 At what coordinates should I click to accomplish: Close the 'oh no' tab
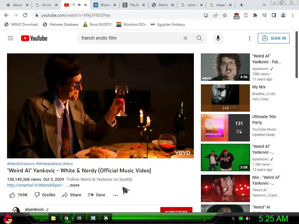tap(56, 5)
